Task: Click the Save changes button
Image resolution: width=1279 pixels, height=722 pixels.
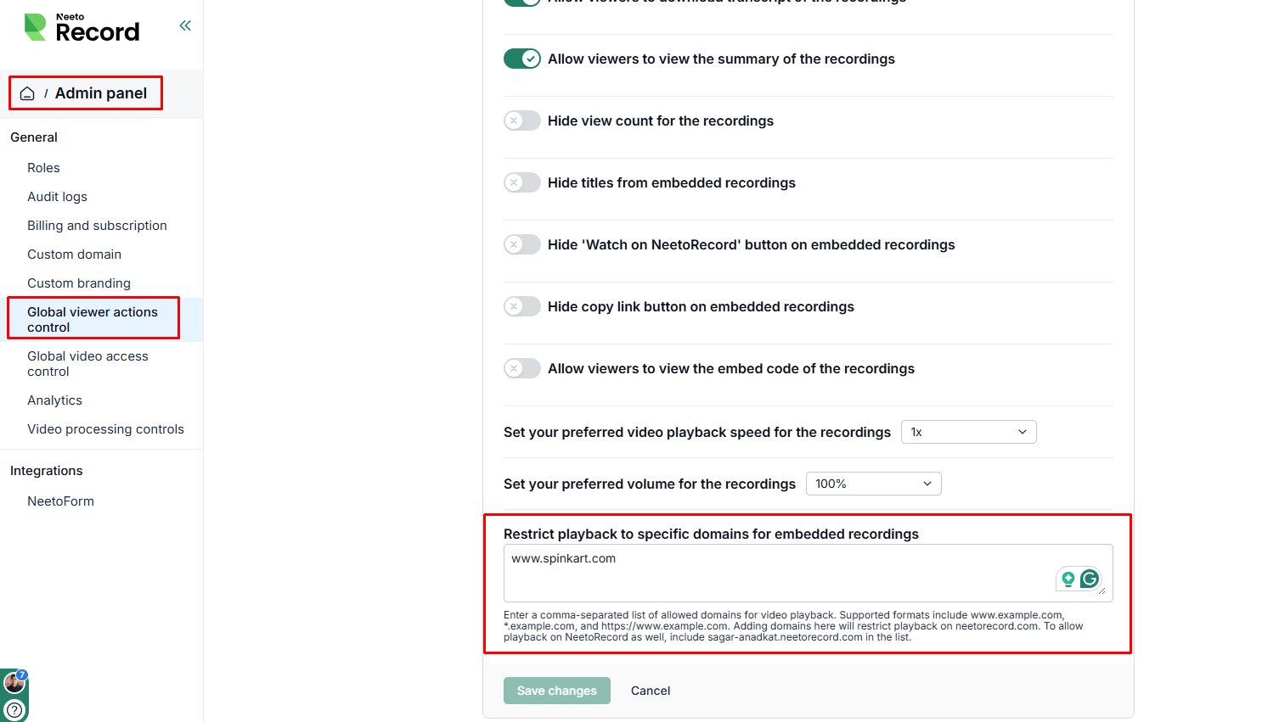Action: [x=556, y=691]
